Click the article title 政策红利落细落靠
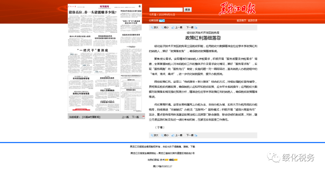325x172 pixels. point(203,38)
